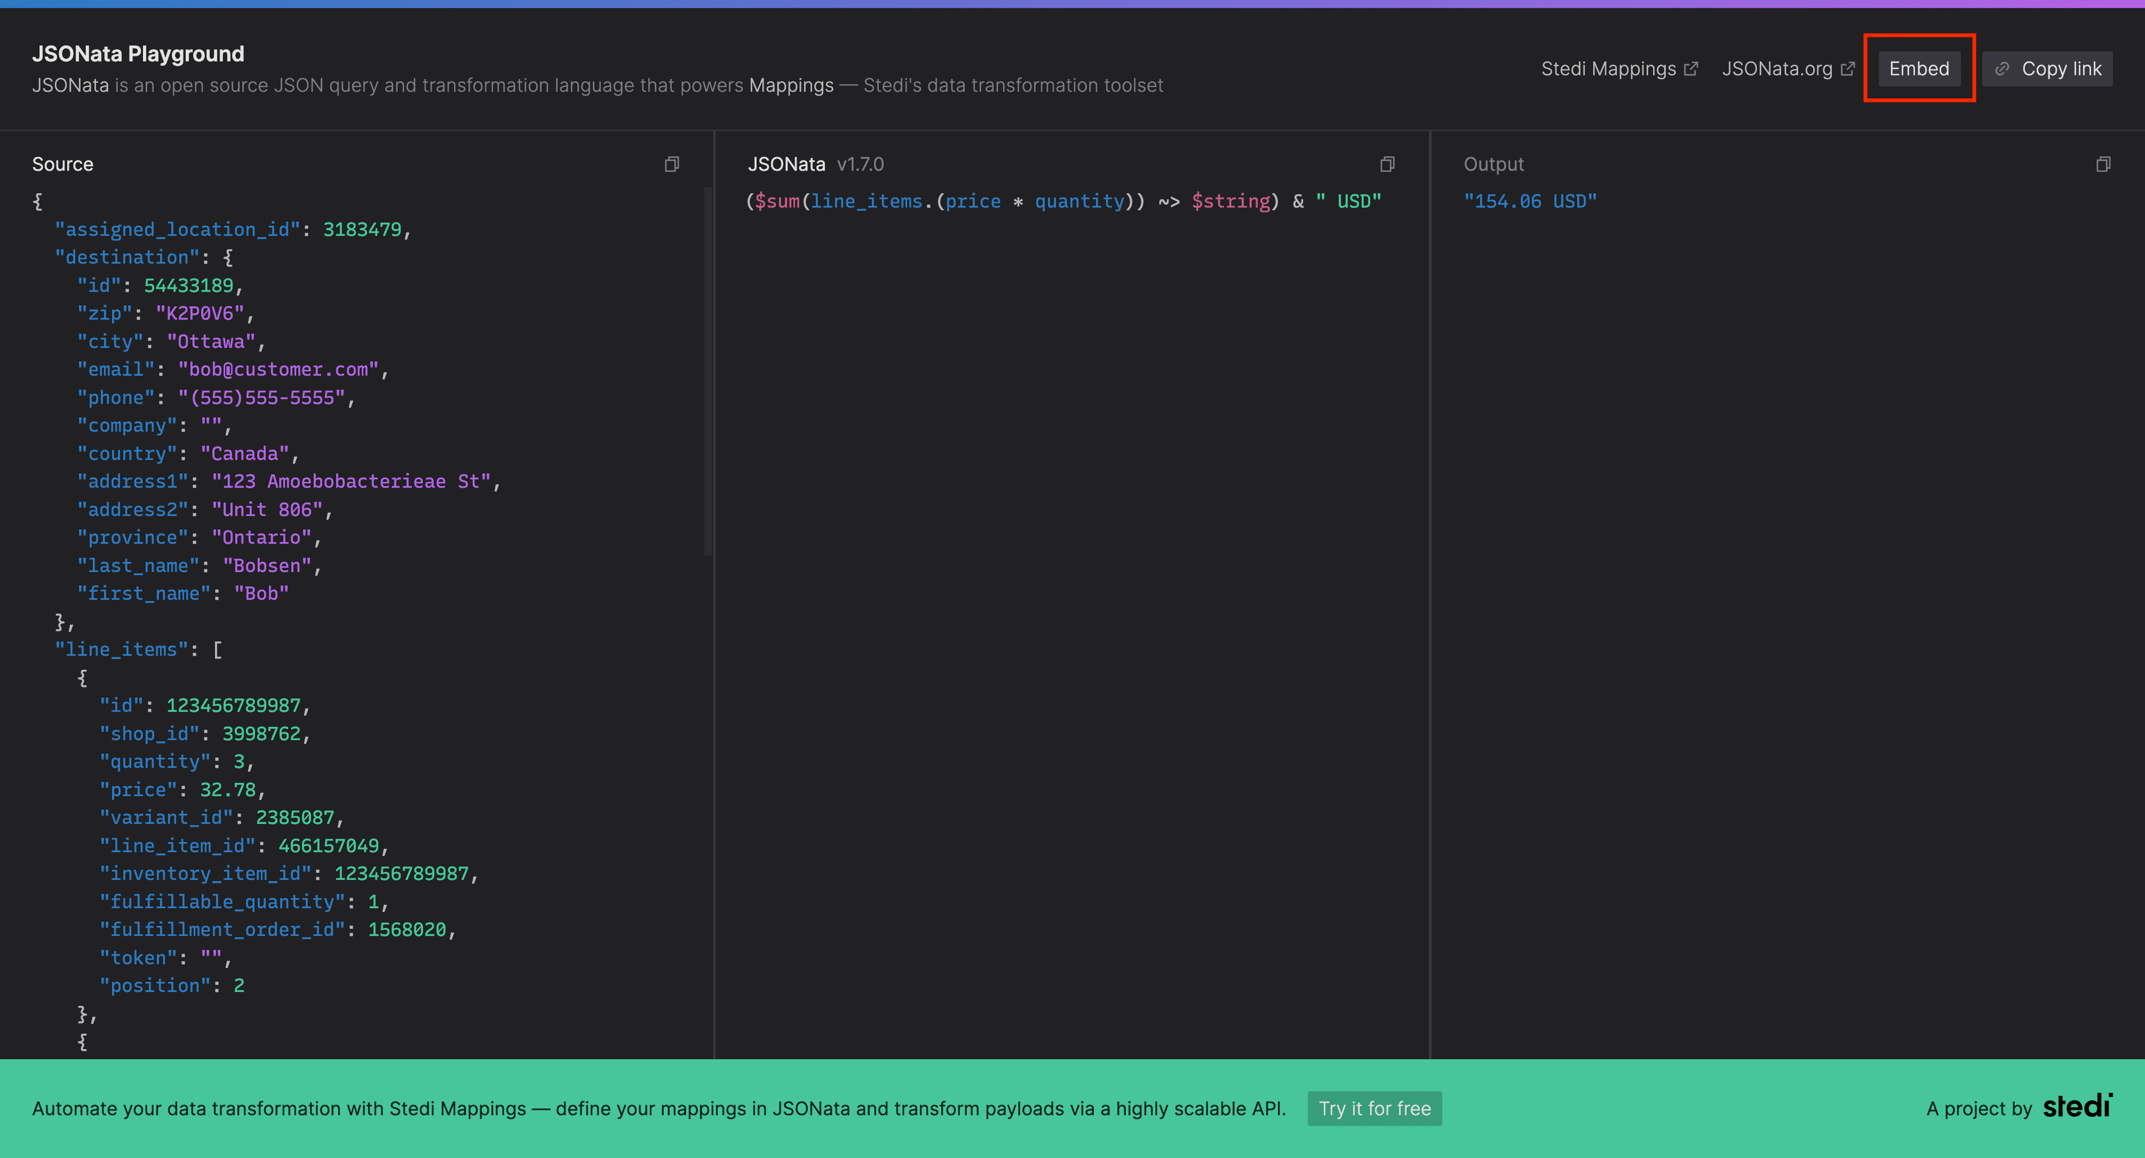Click Try it for free button
2145x1158 pixels.
[1374, 1109]
